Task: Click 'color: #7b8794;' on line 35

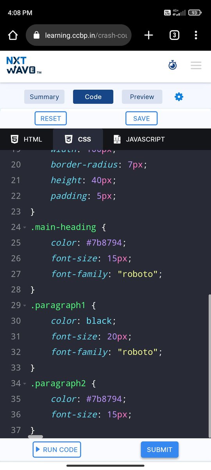Action: [89, 399]
